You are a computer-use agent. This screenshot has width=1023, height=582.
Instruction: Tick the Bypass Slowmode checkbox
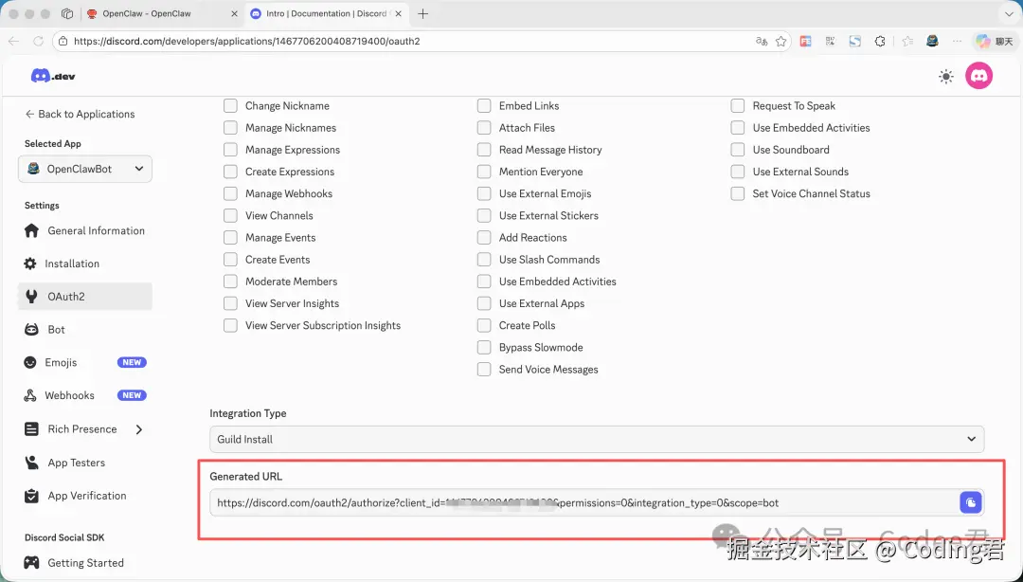coord(484,348)
